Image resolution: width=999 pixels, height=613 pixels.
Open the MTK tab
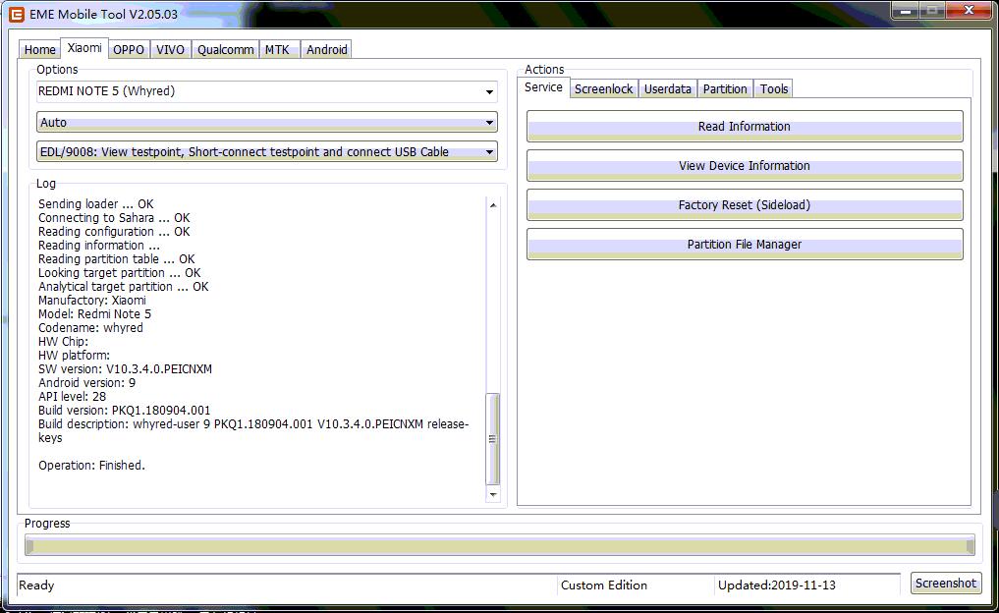click(x=277, y=50)
